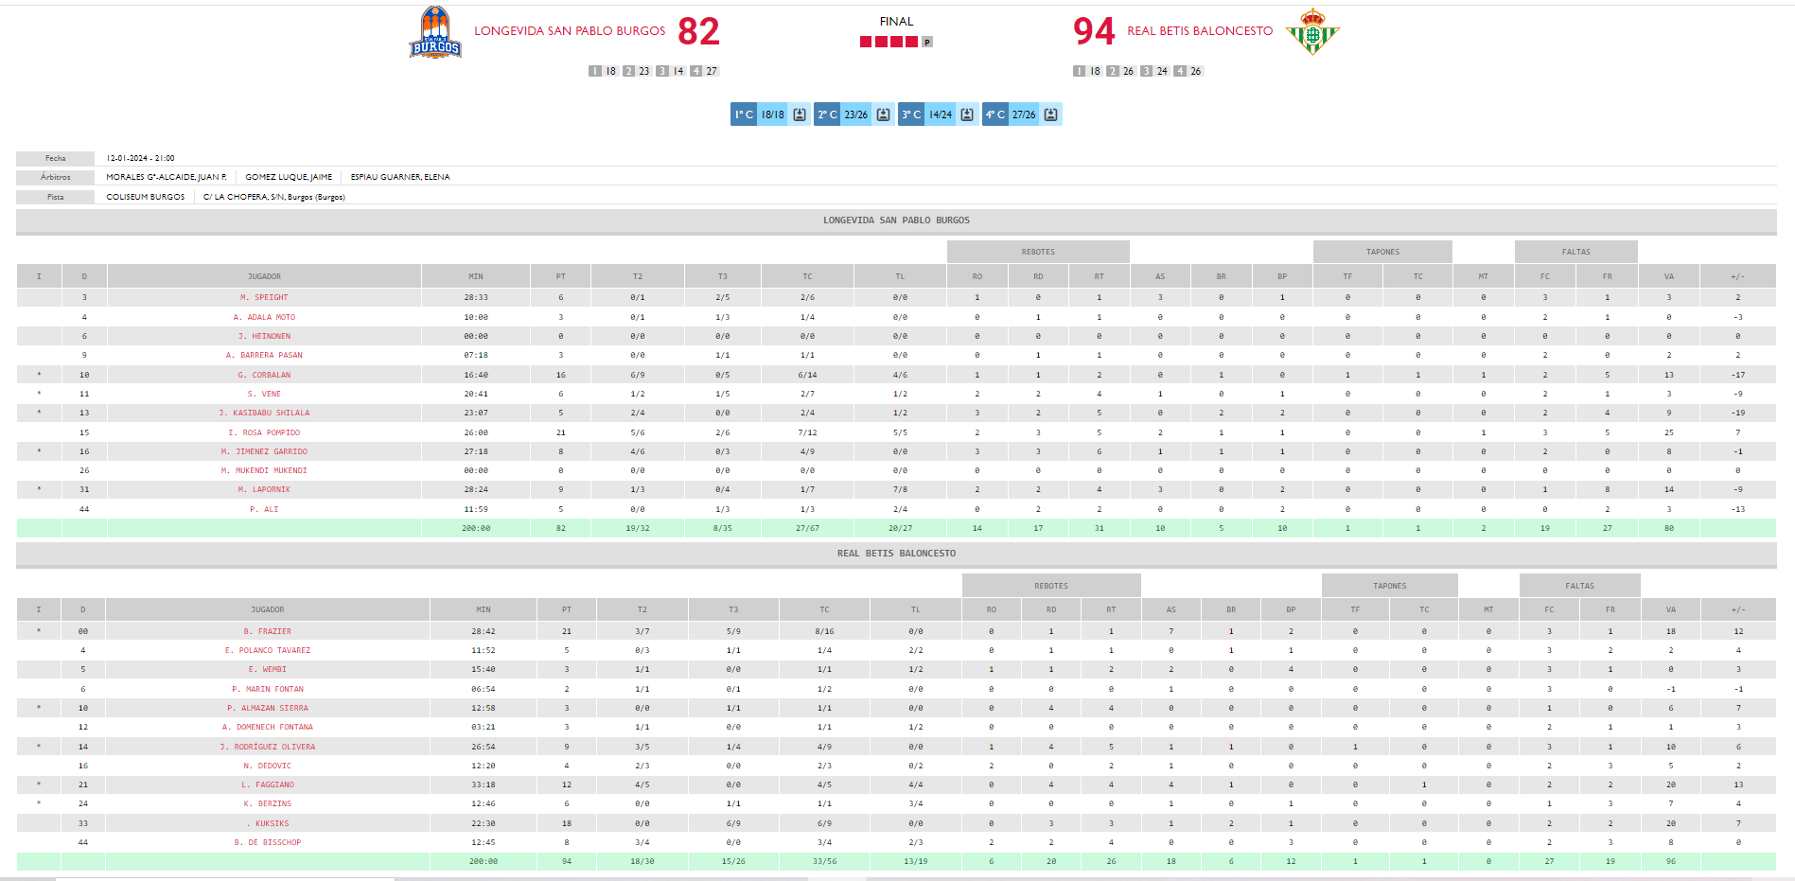Open the 4th quarter report icon
Screen dimensions: 1795x881
point(1050,115)
